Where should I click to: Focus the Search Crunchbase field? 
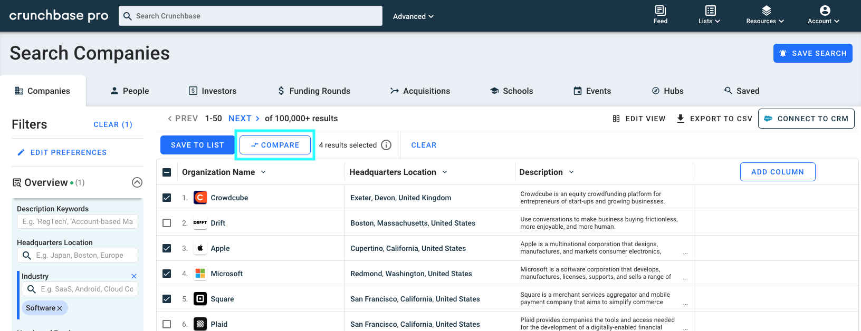[251, 16]
